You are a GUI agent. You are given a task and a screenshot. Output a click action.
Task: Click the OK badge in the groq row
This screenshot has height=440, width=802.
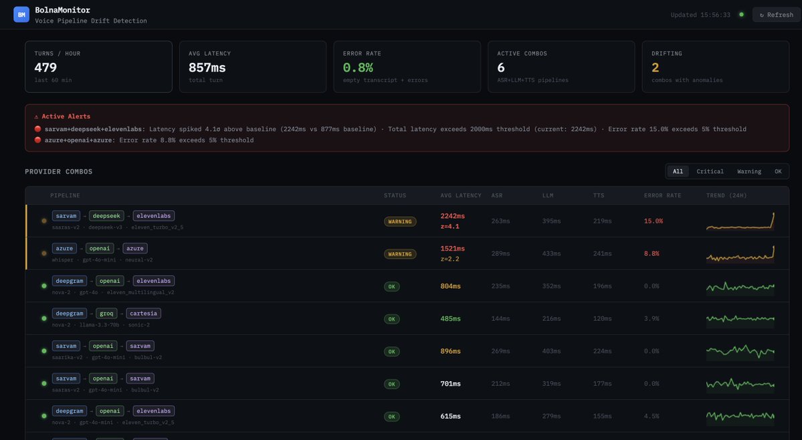click(392, 319)
